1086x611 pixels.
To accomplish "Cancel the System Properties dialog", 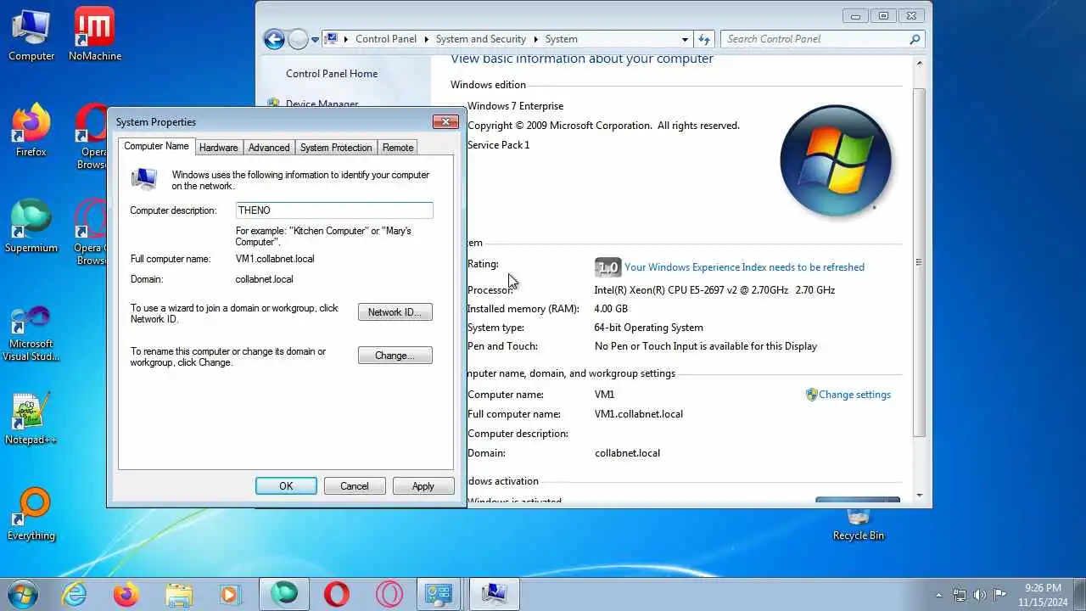I will 354,486.
